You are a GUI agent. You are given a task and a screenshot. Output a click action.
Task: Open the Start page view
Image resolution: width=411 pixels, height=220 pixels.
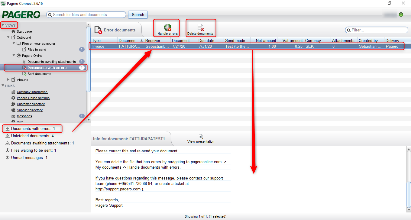pyautogui.click(x=24, y=31)
